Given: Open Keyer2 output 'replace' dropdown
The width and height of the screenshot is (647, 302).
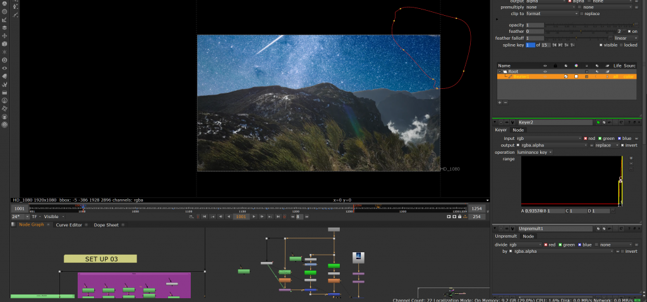Looking at the screenshot, I should (607, 145).
